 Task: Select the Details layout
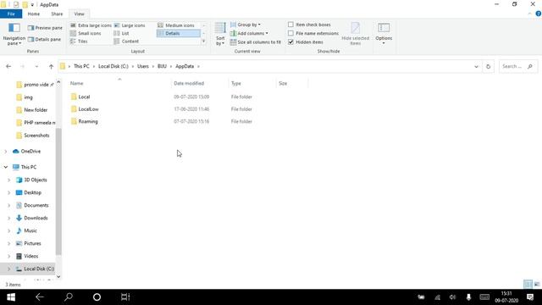(179, 33)
